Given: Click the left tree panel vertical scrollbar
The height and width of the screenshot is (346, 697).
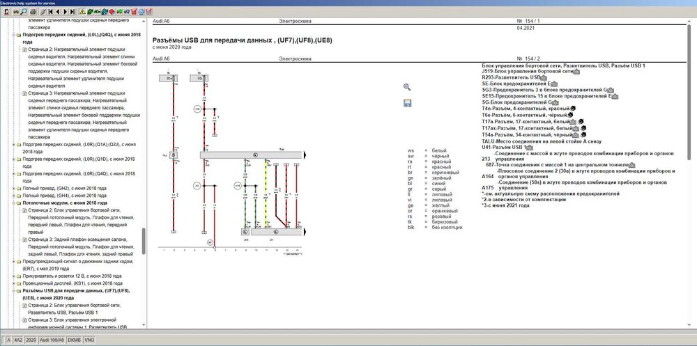Looking at the screenshot, I should (x=144, y=173).
